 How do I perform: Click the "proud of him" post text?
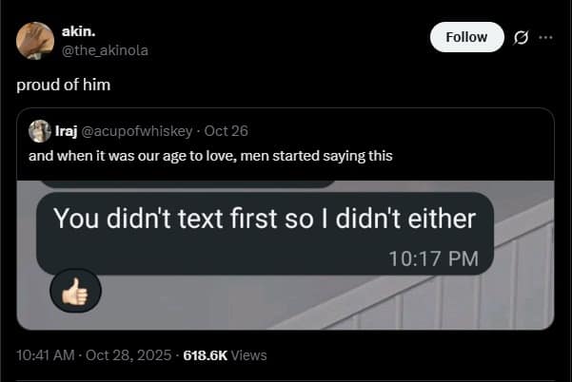64,85
